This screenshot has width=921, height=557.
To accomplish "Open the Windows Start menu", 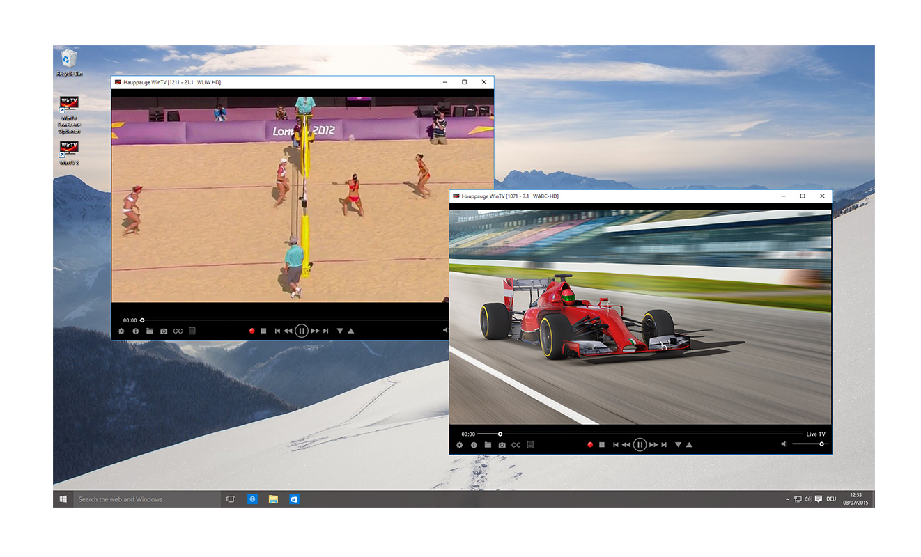I will coord(63,499).
